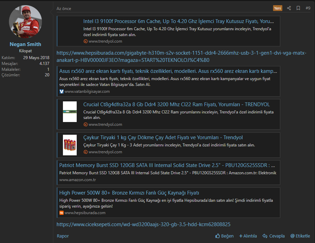315x243 pixels.
Task: Open the Asus rx560 arez ekran kartı link
Action: [168, 71]
